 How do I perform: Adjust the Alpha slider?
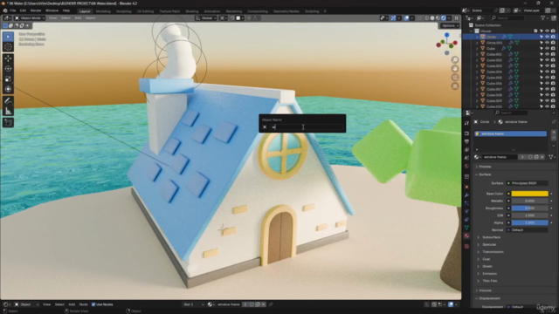point(530,222)
